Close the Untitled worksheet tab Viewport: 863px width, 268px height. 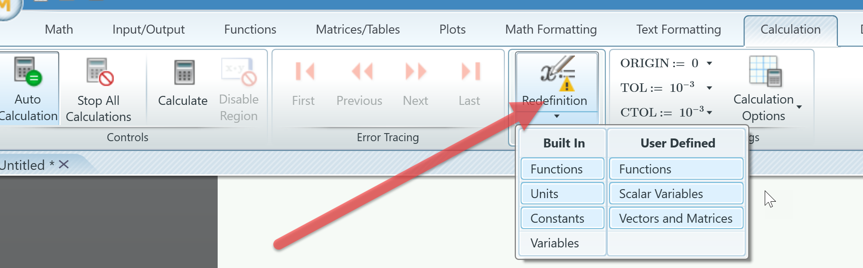pyautogui.click(x=63, y=164)
